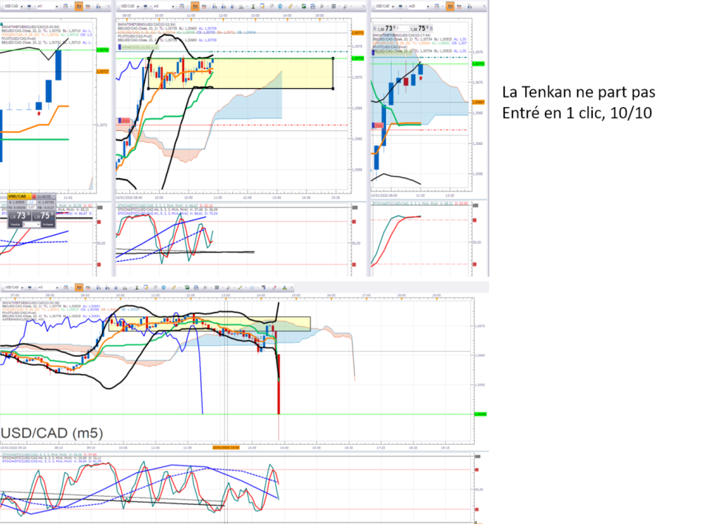Screen dimensions: 712x524
Task: Select the ellipse shape tool in the bottom toolbar
Action: [252, 287]
